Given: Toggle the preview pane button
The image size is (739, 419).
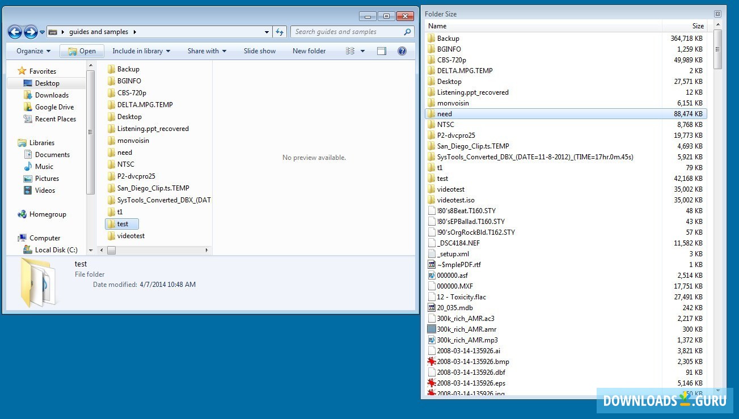Looking at the screenshot, I should (x=382, y=50).
